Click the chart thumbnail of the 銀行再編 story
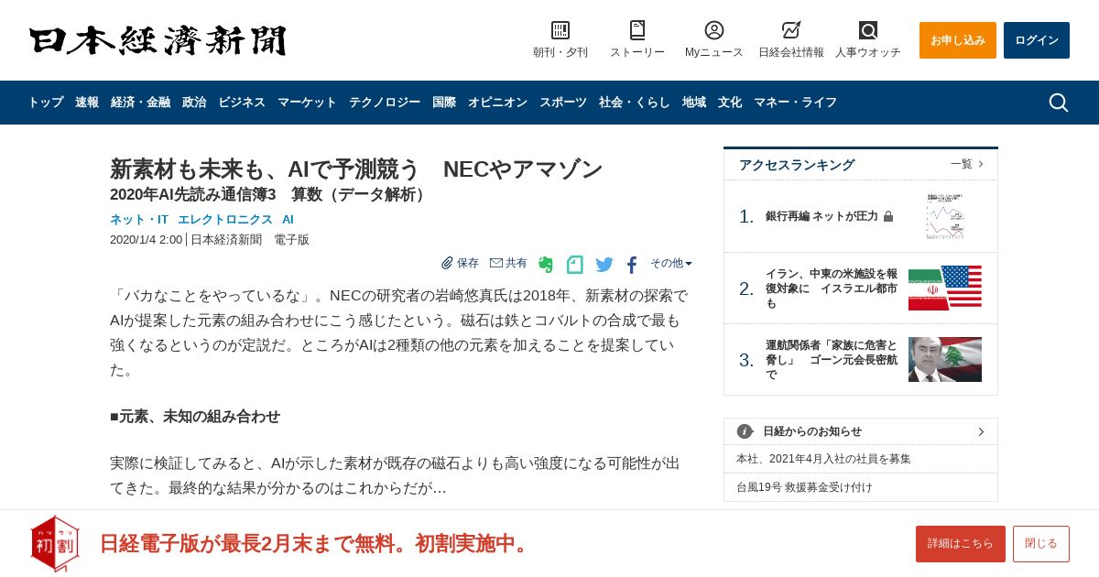 tap(945, 217)
